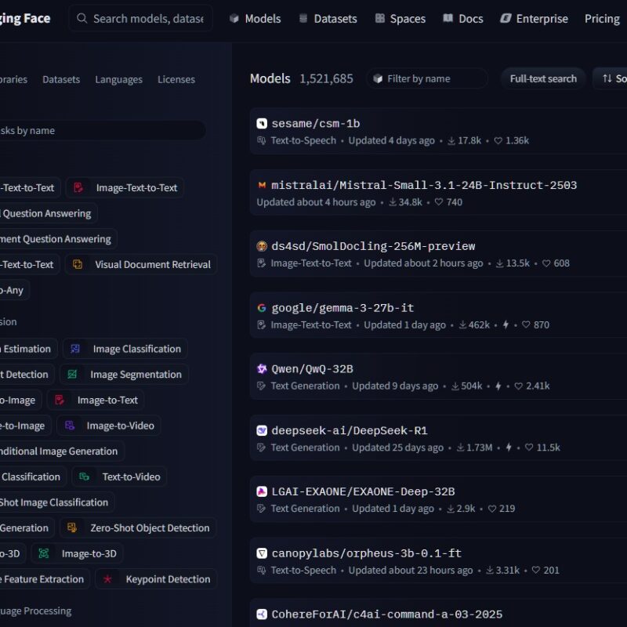Image resolution: width=627 pixels, height=627 pixels.
Task: Click the Visual Document Retrieval task icon
Action: [x=78, y=264]
